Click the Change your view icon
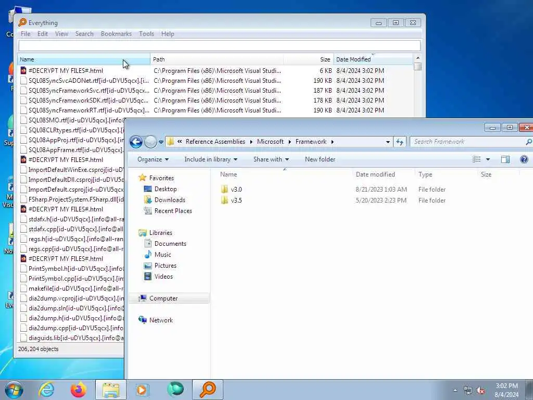Screen dimensions: 533x400 (477, 159)
